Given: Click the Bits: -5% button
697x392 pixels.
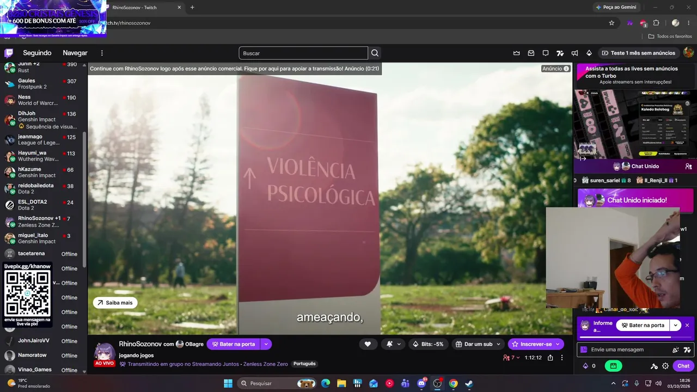Looking at the screenshot, I should point(428,344).
